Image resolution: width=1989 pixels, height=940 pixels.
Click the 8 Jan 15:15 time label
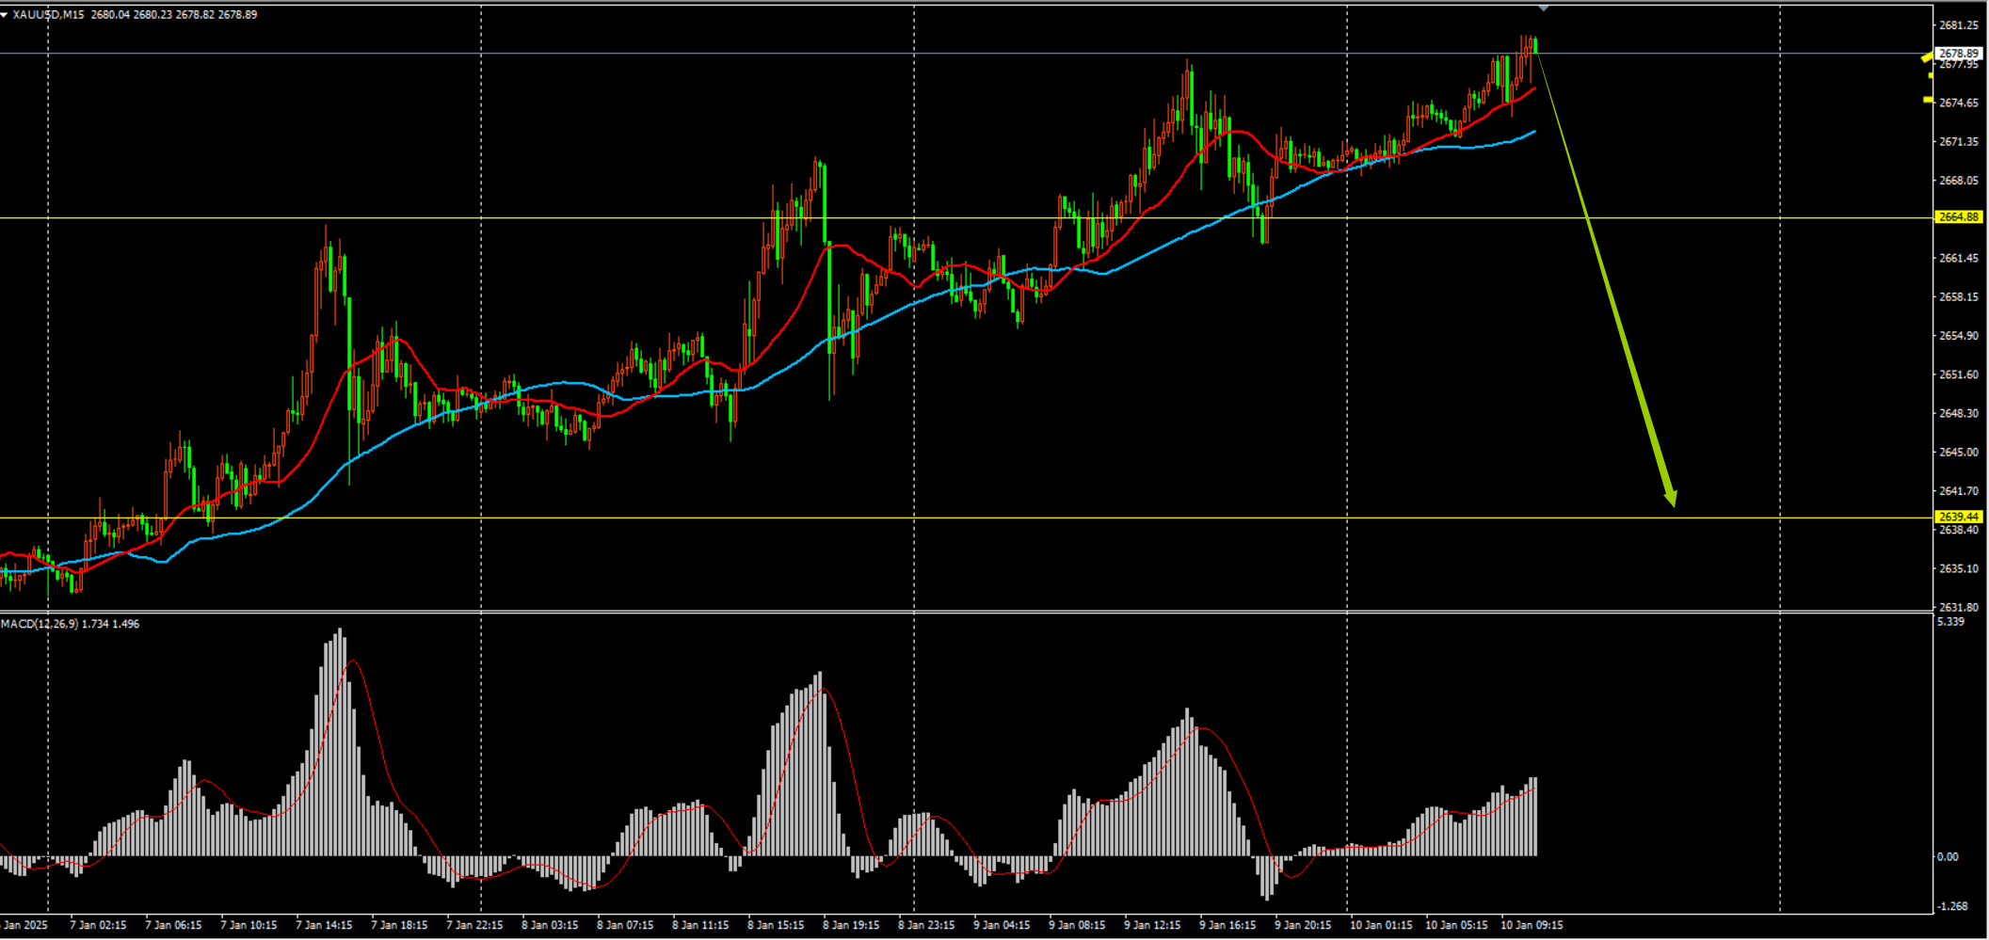pos(777,926)
